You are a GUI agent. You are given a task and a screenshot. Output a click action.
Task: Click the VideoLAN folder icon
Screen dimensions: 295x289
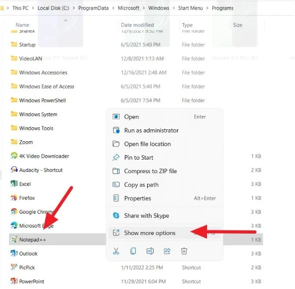click(x=14, y=58)
